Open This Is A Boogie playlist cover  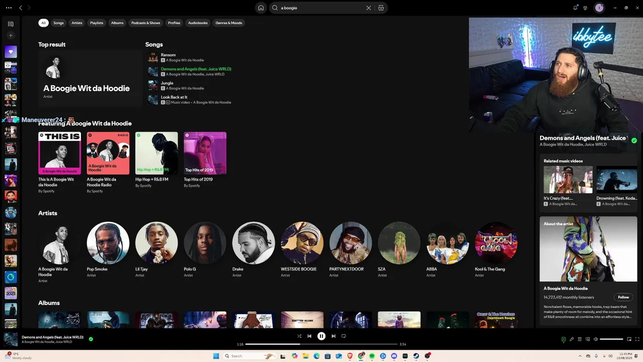click(x=59, y=153)
